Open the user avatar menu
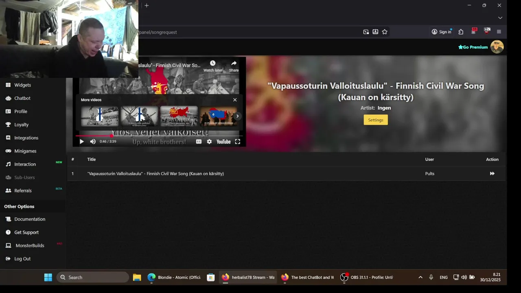 497,47
